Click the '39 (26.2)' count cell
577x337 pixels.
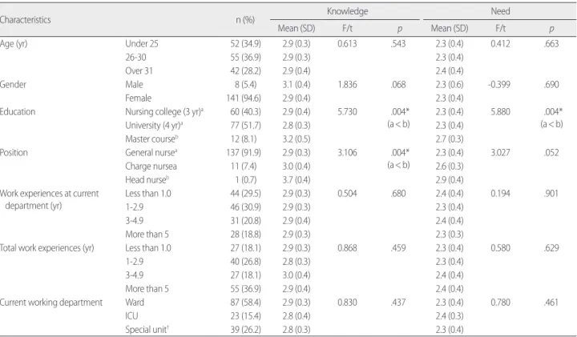click(x=245, y=330)
